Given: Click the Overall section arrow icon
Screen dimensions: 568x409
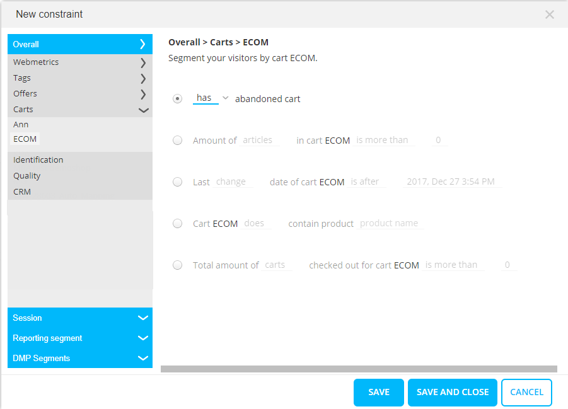Looking at the screenshot, I should (143, 44).
